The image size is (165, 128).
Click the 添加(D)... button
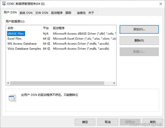pos(139,29)
